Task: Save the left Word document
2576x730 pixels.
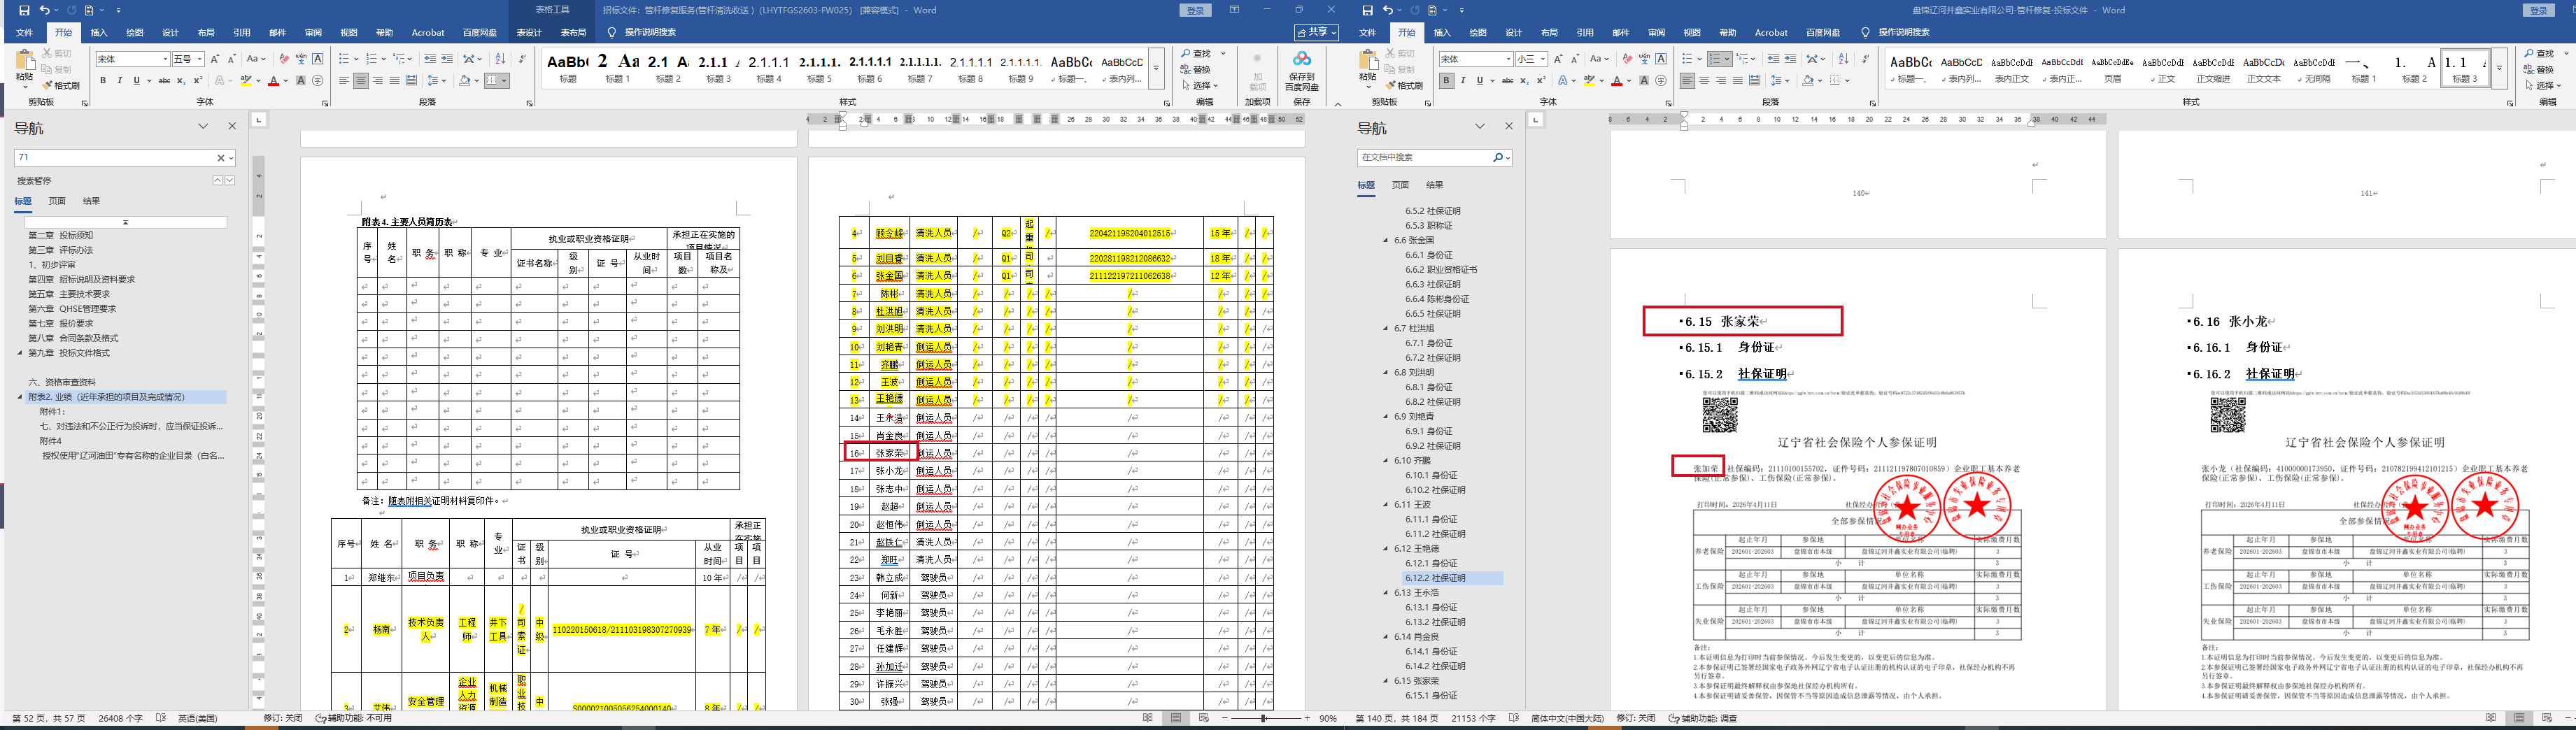Action: (x=24, y=10)
